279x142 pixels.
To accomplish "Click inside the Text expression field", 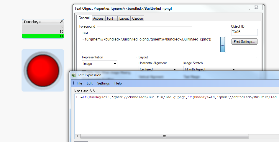I will click(151, 44).
